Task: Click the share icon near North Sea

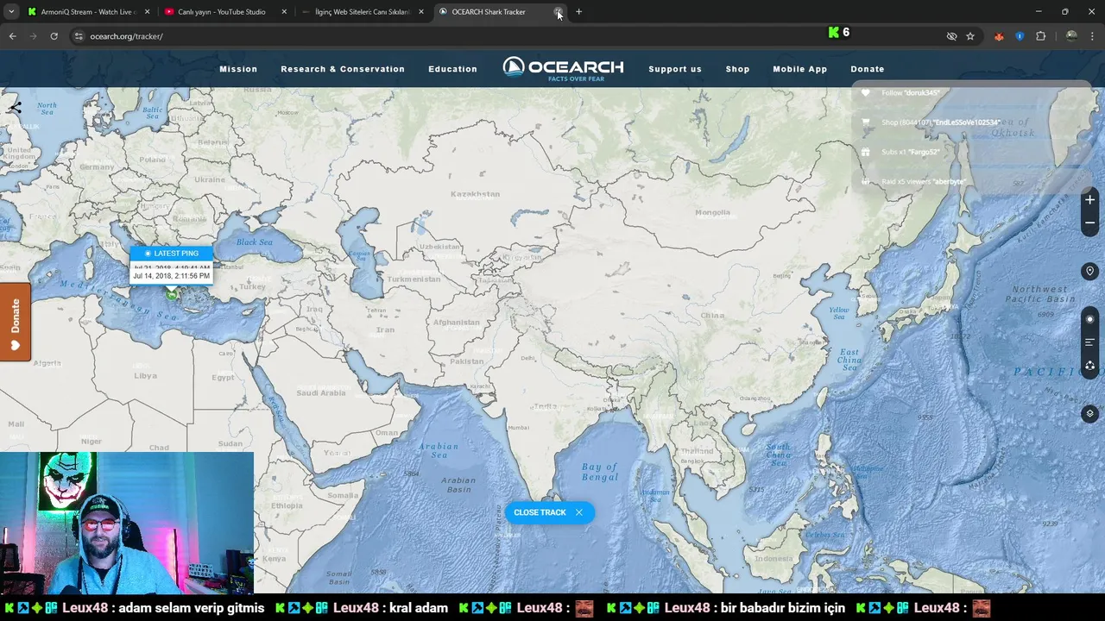Action: pyautogui.click(x=15, y=107)
